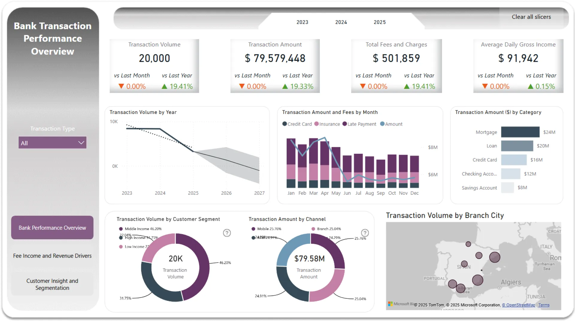This screenshot has width=575, height=323.
Task: Click the Middle Income legend dot
Action: pyautogui.click(x=121, y=229)
